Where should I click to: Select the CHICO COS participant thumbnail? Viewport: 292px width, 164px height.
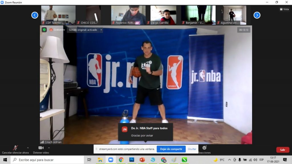tap(93, 15)
